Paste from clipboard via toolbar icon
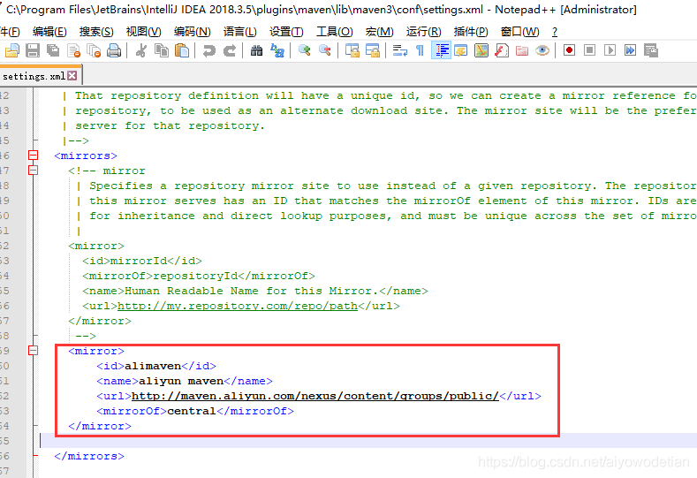Screen dimensions: 697x478 182,50
